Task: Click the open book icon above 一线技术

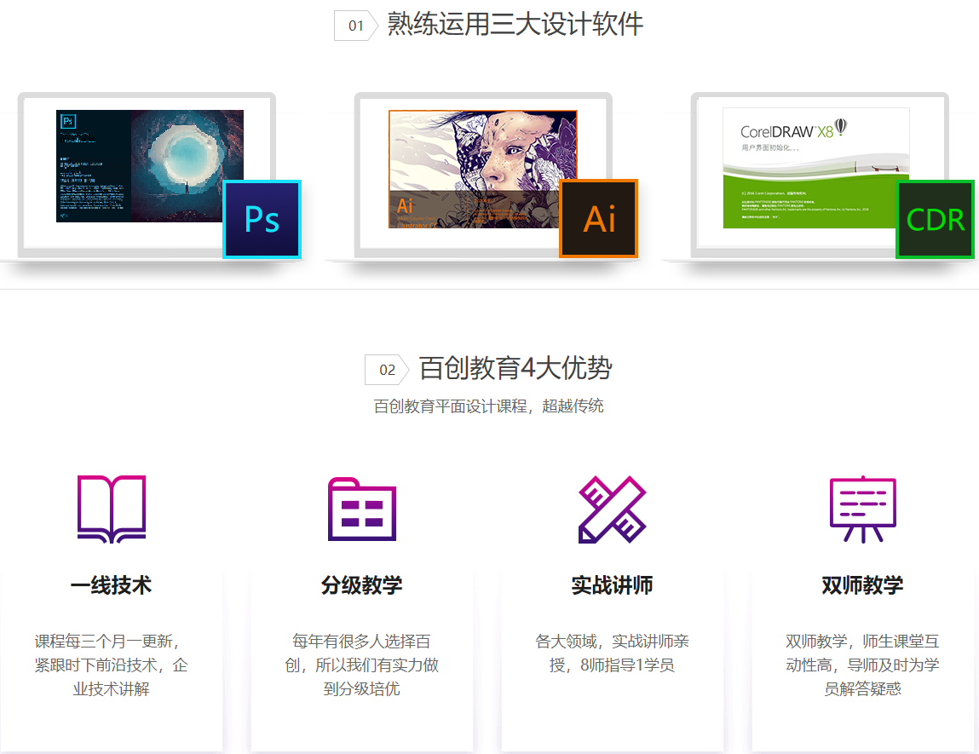Action: coord(112,509)
